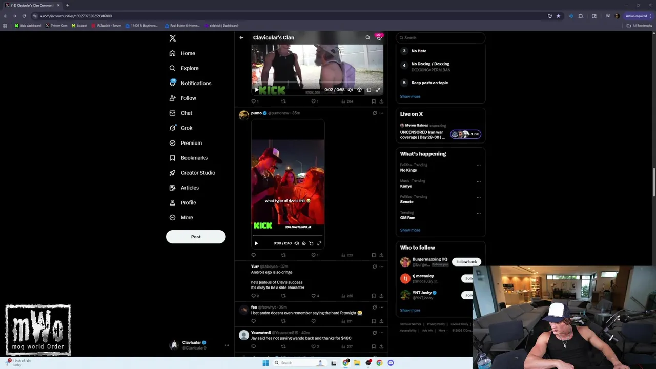Like feo's post

[314, 321]
